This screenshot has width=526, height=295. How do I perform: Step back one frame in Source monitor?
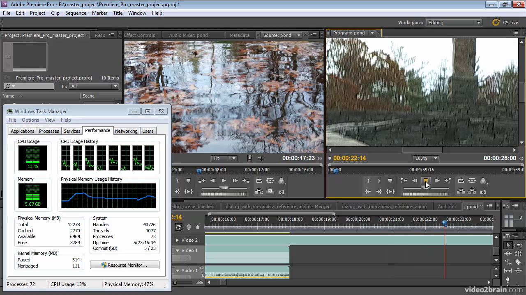coord(212,181)
